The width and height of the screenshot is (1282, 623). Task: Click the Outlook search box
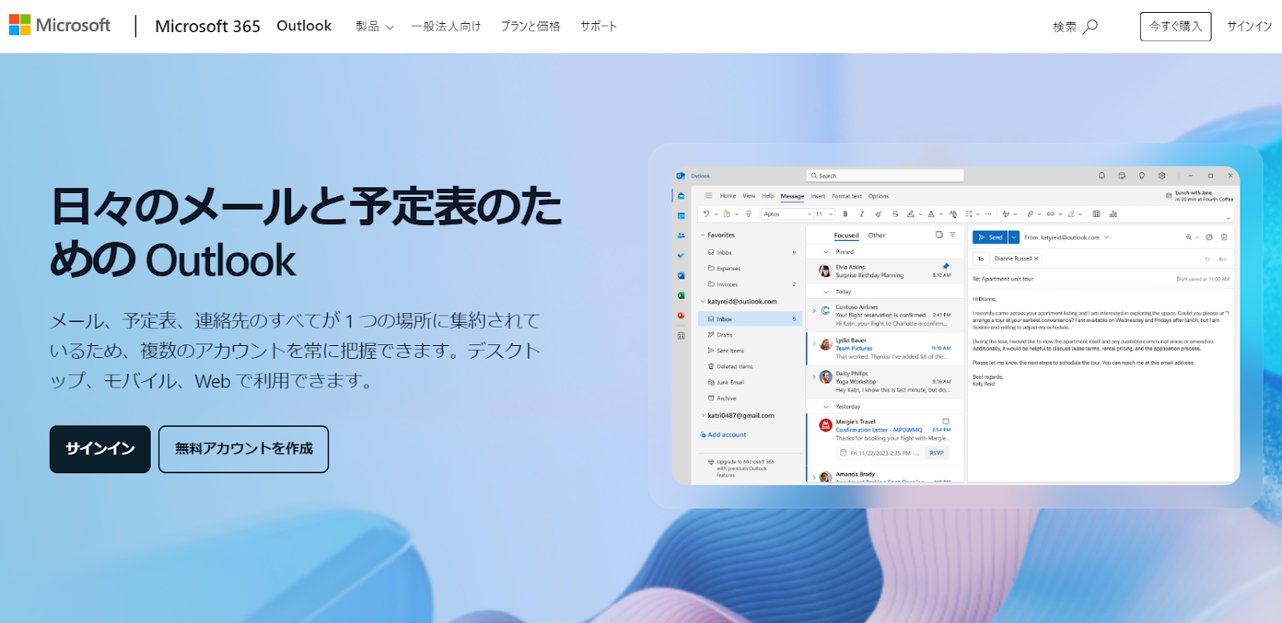pos(885,175)
